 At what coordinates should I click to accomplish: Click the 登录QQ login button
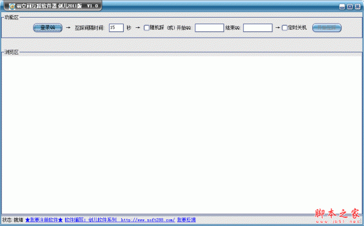coord(47,28)
